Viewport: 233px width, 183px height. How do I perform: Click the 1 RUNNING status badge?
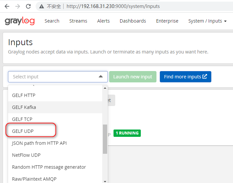pyautogui.click(x=127, y=133)
